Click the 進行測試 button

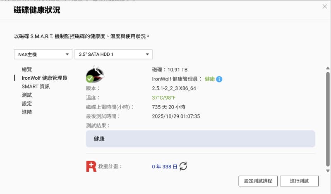[299, 181]
